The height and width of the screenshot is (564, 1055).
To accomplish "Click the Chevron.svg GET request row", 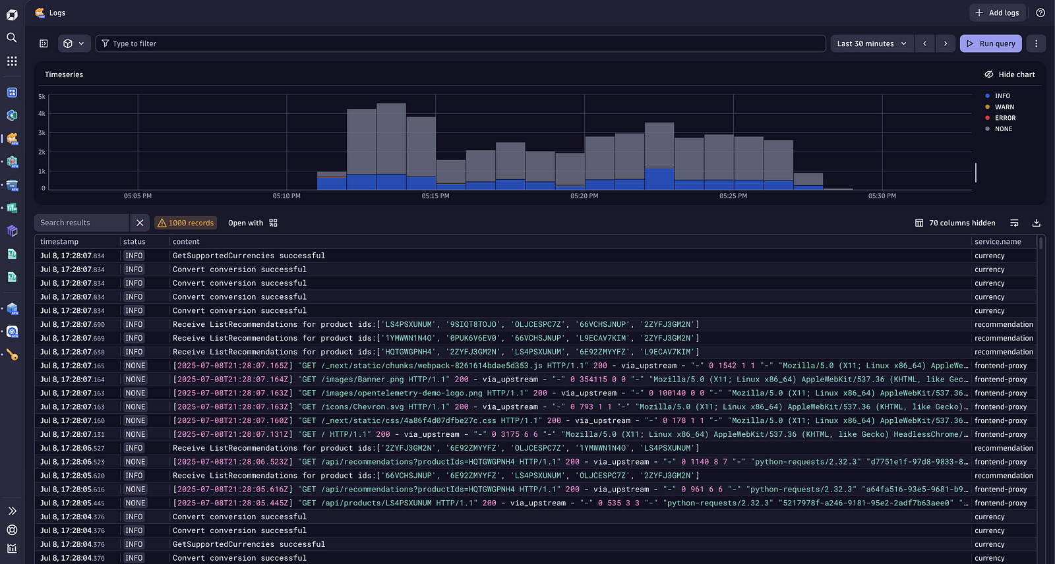I will tap(535, 407).
